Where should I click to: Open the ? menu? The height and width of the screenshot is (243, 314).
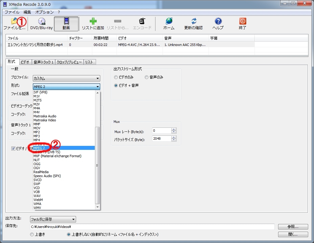click(59, 12)
